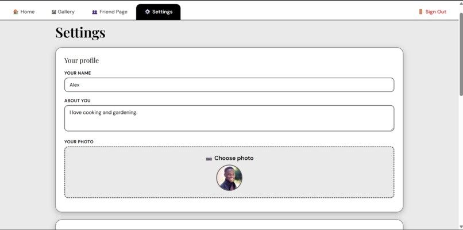
Task: Click the Your profile section title
Action: [82, 60]
